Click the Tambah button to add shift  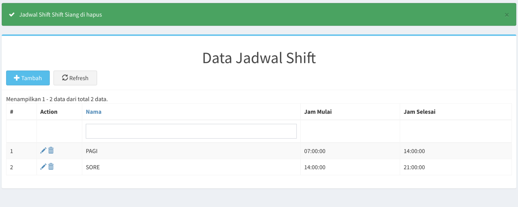pyautogui.click(x=28, y=78)
